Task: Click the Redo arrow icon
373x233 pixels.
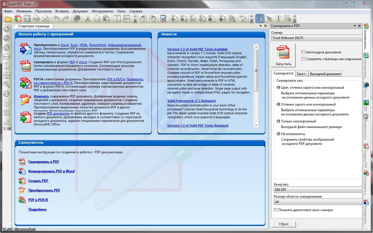Action: [x=66, y=19]
